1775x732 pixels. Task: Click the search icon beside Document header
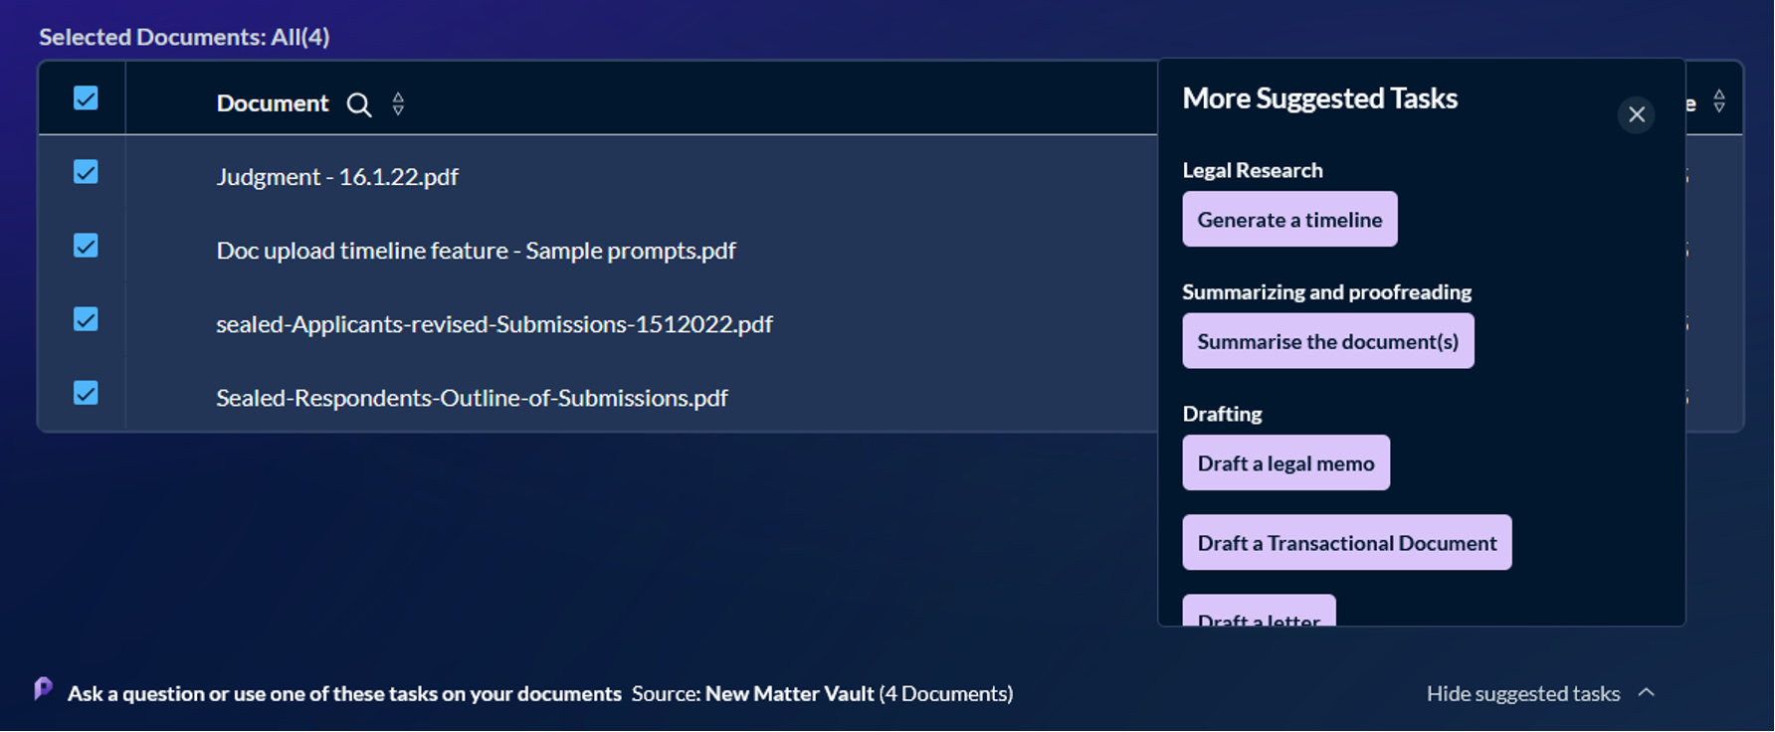358,104
